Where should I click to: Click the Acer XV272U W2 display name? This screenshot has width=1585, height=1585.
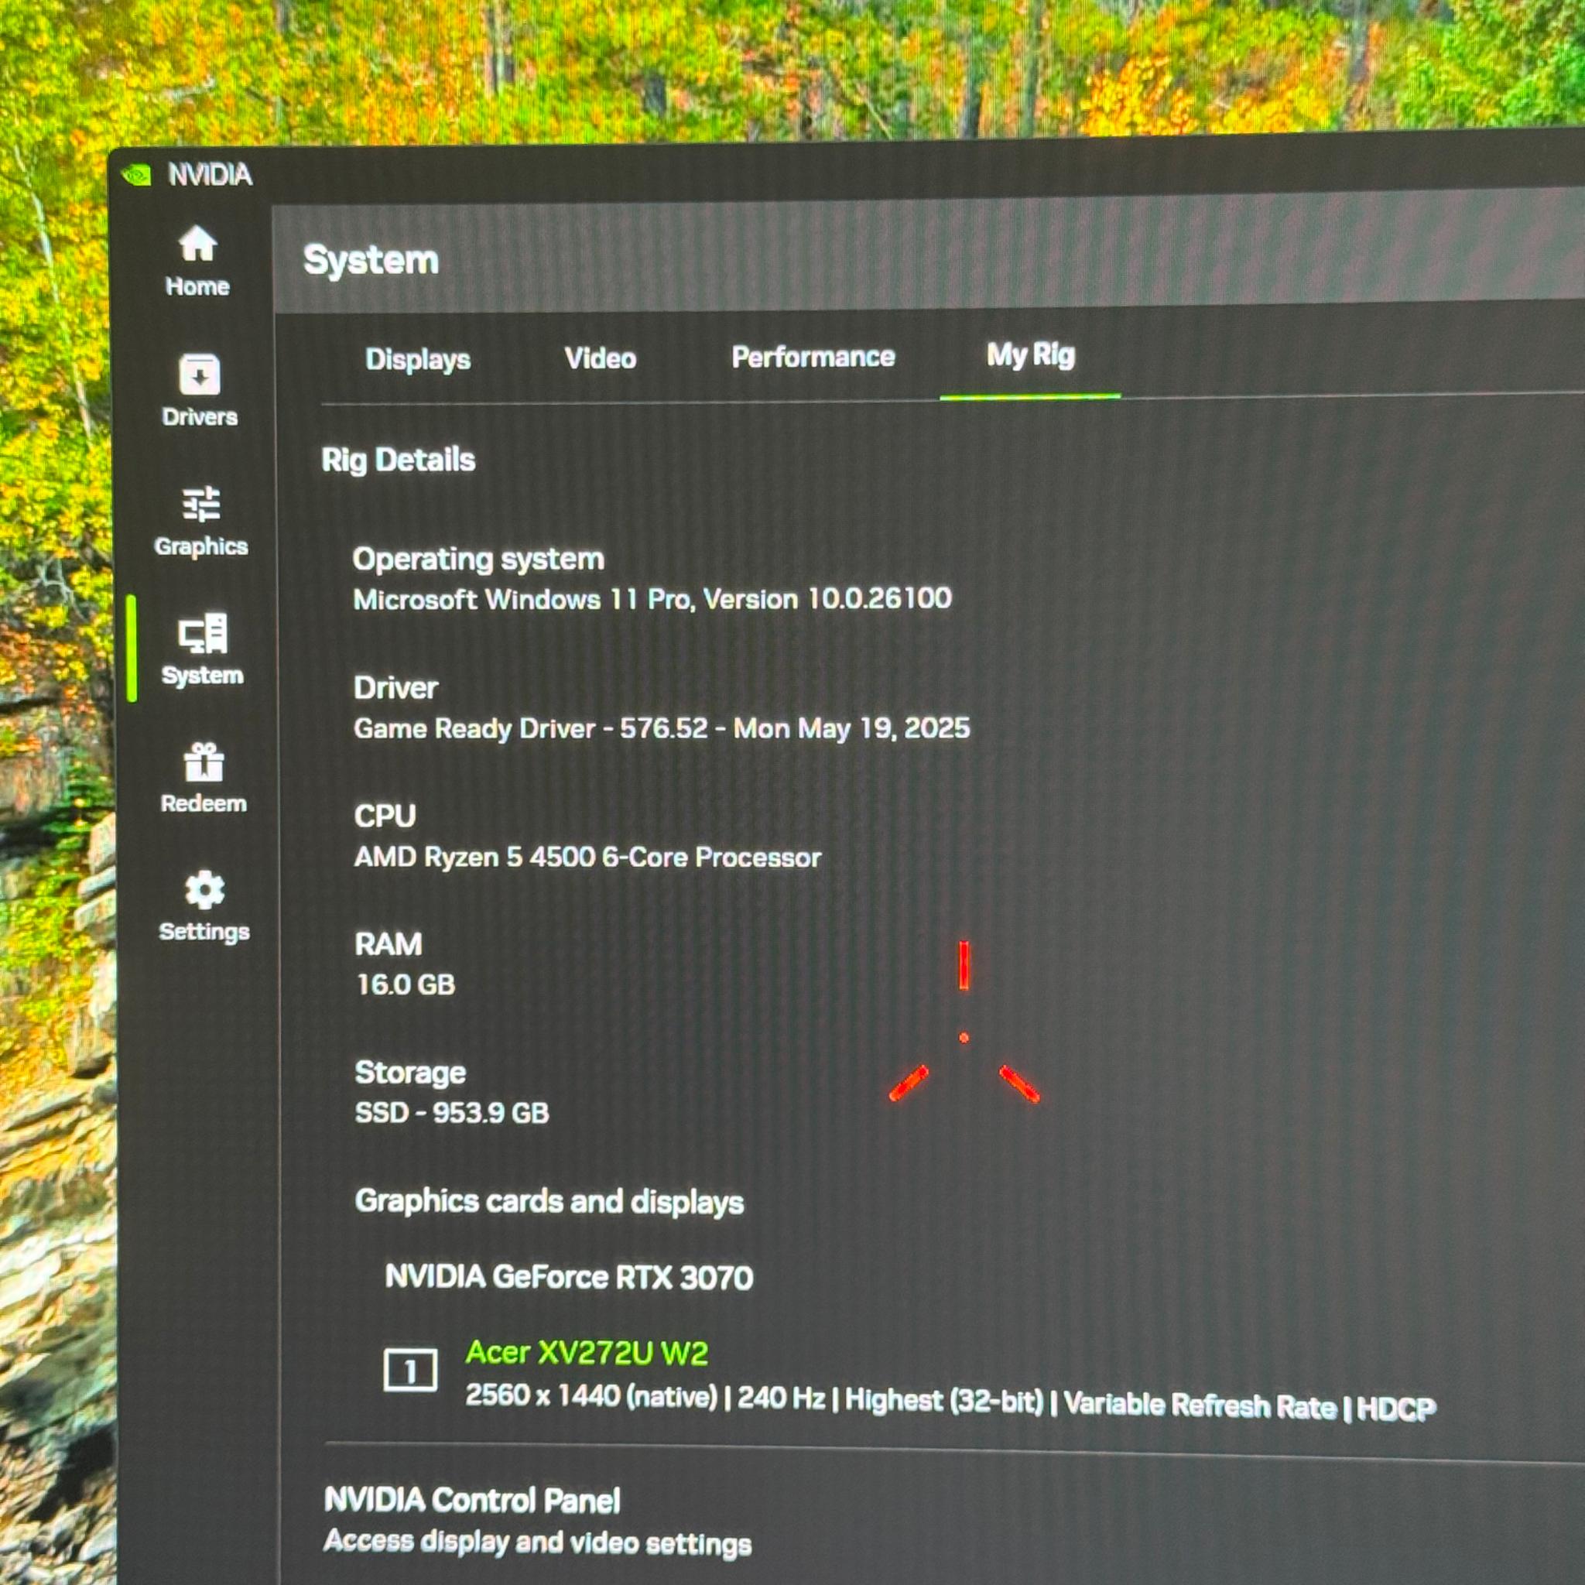pyautogui.click(x=587, y=1352)
